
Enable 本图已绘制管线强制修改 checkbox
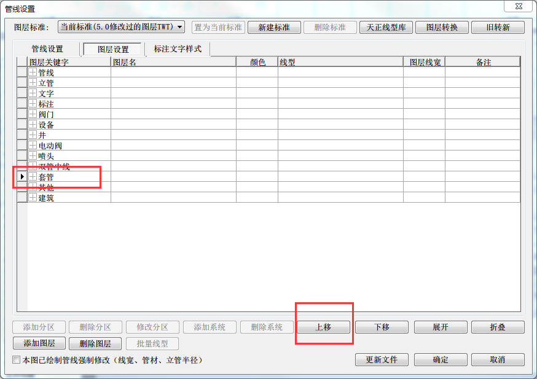tap(16, 360)
